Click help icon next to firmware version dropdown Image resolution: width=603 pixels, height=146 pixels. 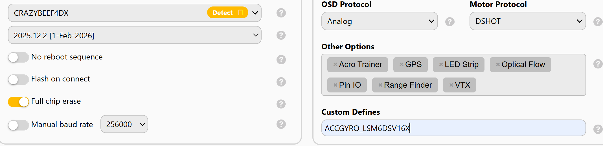281,35
